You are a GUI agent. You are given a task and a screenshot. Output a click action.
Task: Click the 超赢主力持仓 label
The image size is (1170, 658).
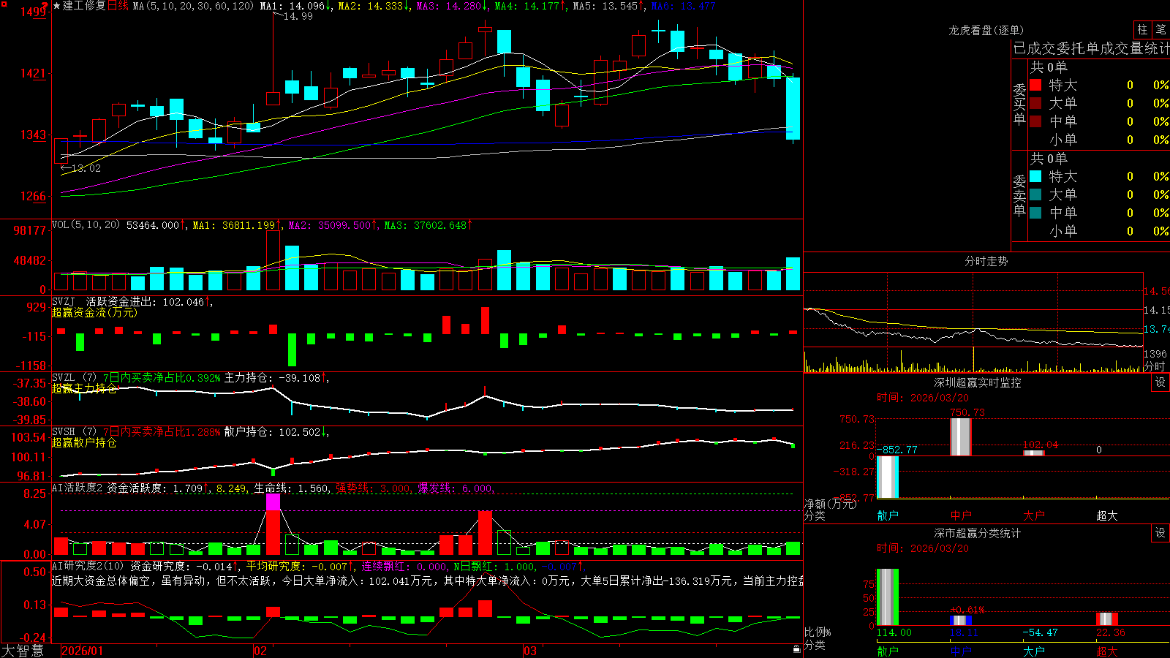84,388
